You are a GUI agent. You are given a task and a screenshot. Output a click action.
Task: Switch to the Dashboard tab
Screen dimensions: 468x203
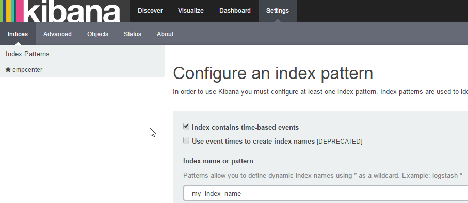[x=235, y=11]
